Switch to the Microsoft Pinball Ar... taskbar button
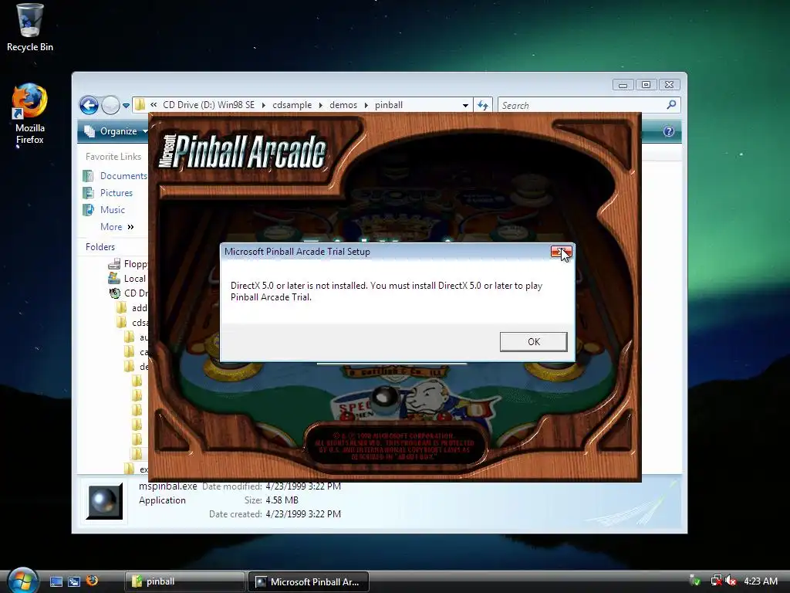 309,581
